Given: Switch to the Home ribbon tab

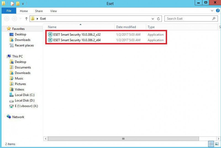Looking at the screenshot, I should [x=24, y=11].
